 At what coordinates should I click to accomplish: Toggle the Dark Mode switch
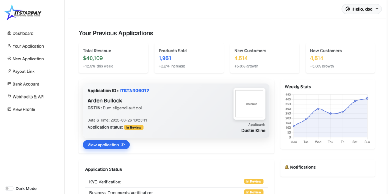click(x=9, y=188)
